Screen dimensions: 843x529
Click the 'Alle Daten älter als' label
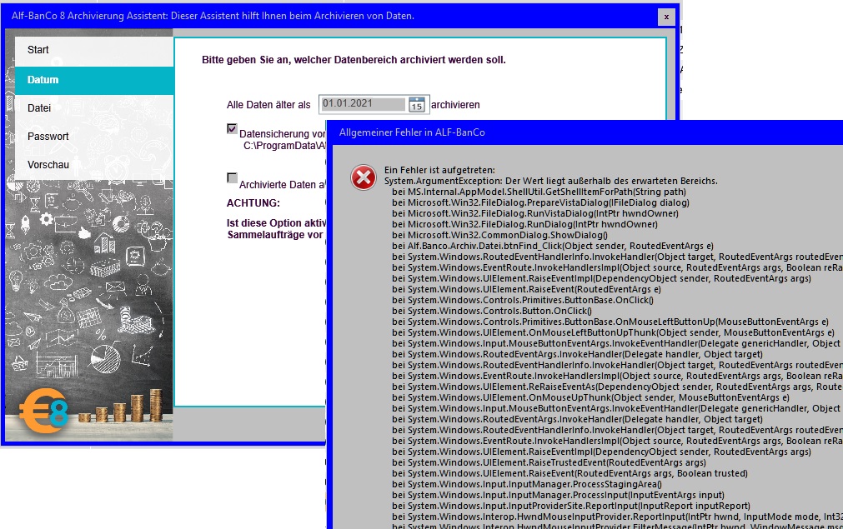click(x=268, y=105)
